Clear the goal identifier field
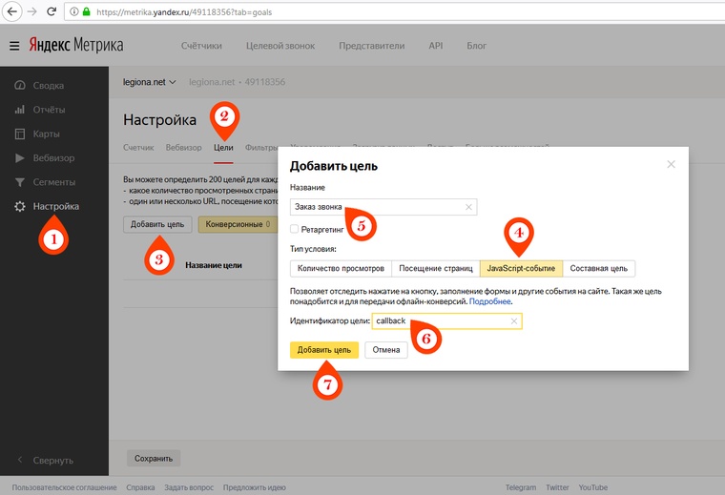Image resolution: width=725 pixels, height=495 pixels. pyautogui.click(x=514, y=321)
